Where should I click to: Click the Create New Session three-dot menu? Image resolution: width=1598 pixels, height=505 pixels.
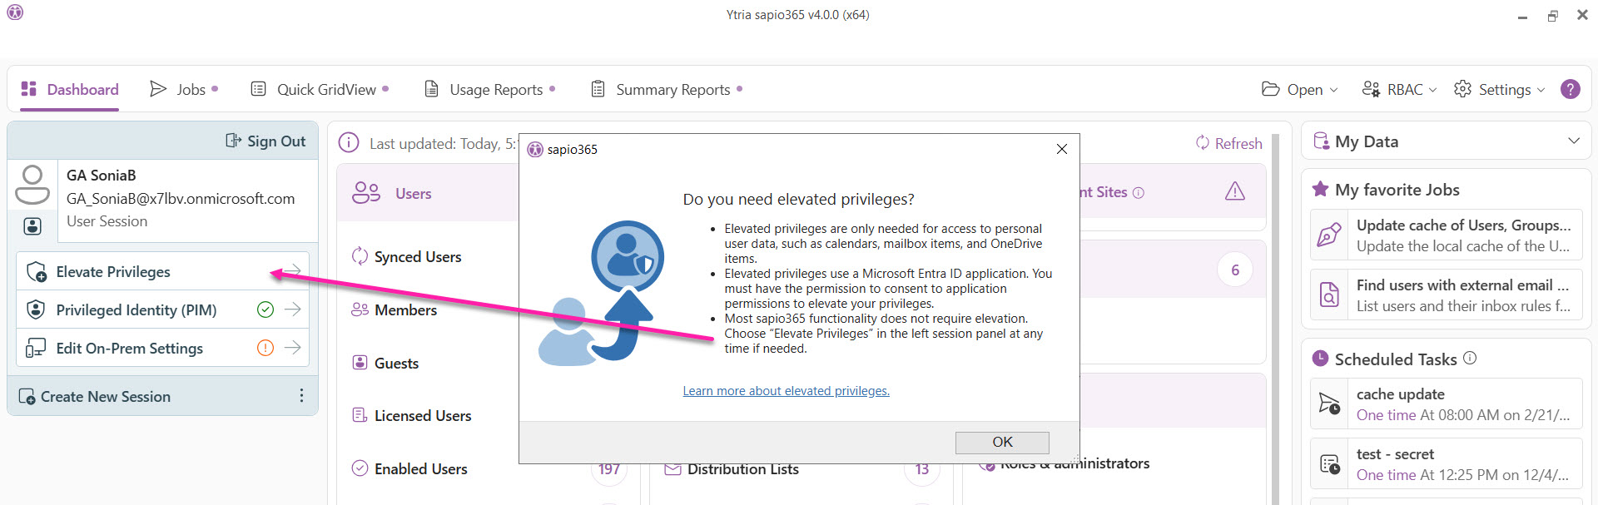pos(301,396)
